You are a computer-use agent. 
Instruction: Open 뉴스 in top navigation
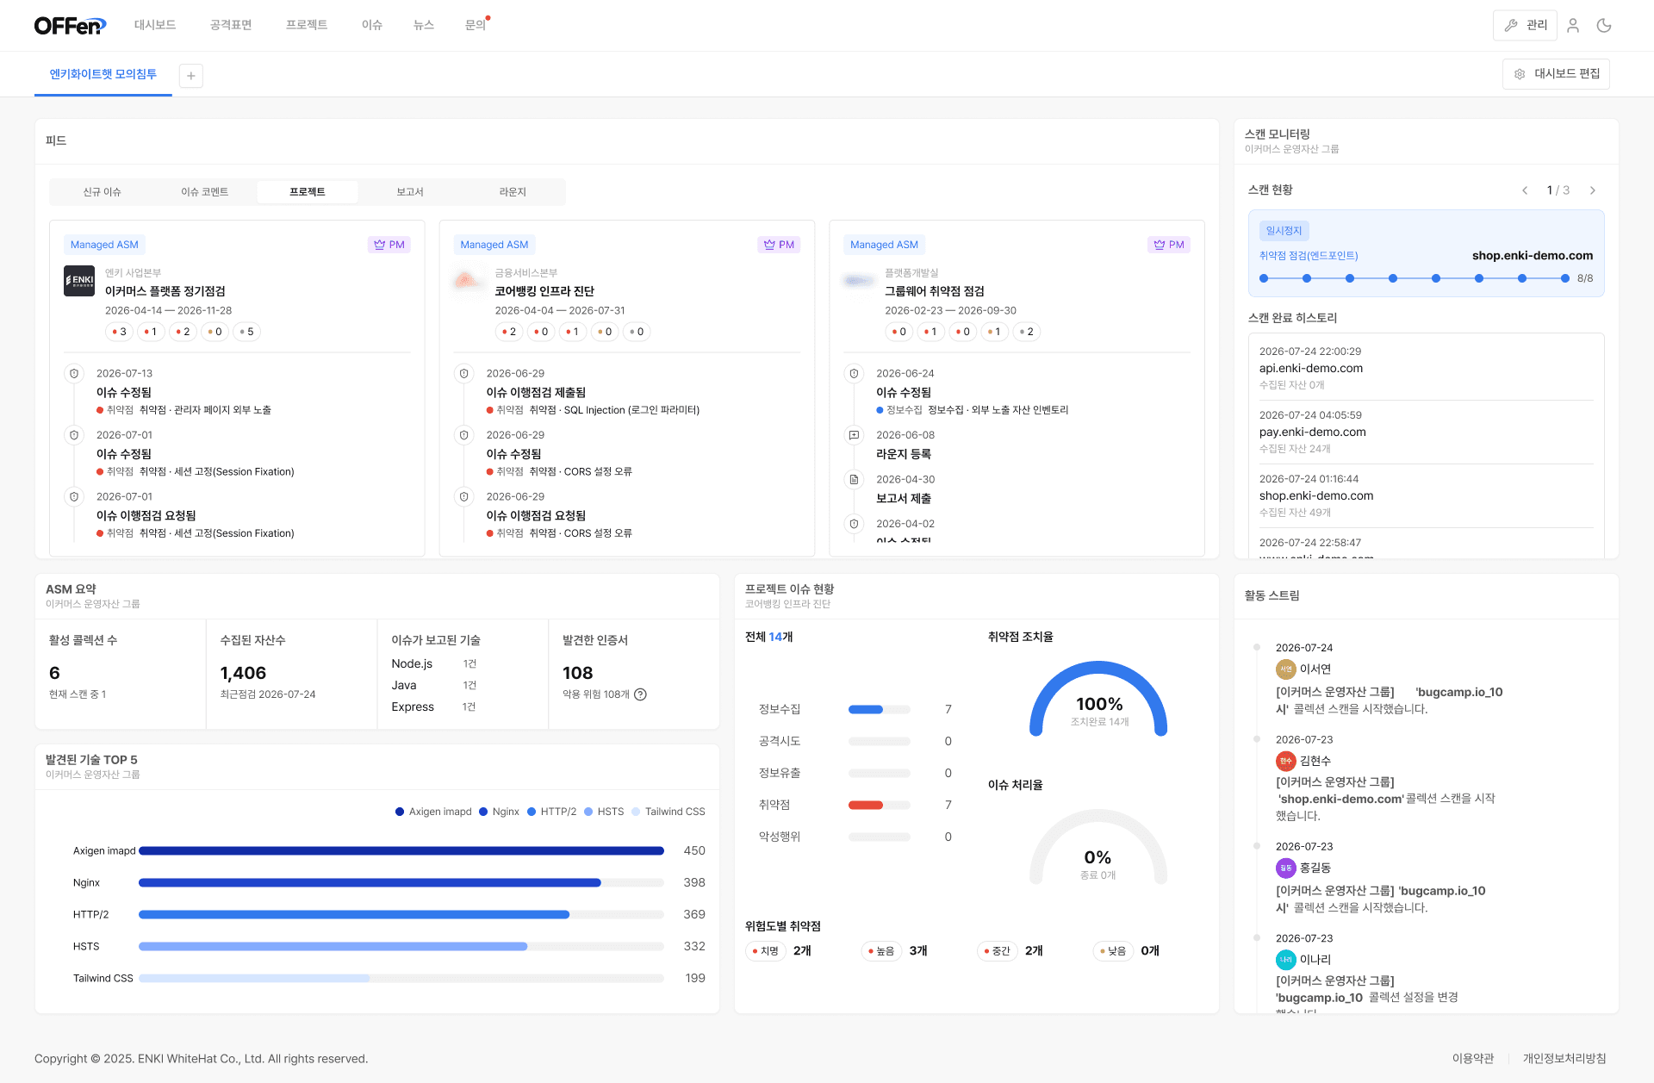click(x=424, y=25)
